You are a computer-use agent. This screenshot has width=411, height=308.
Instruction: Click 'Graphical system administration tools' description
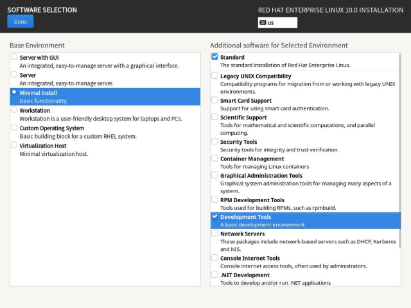point(306,187)
